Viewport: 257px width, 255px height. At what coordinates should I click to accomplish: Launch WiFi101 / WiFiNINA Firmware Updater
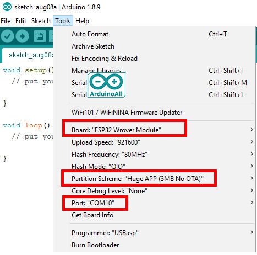(154, 113)
